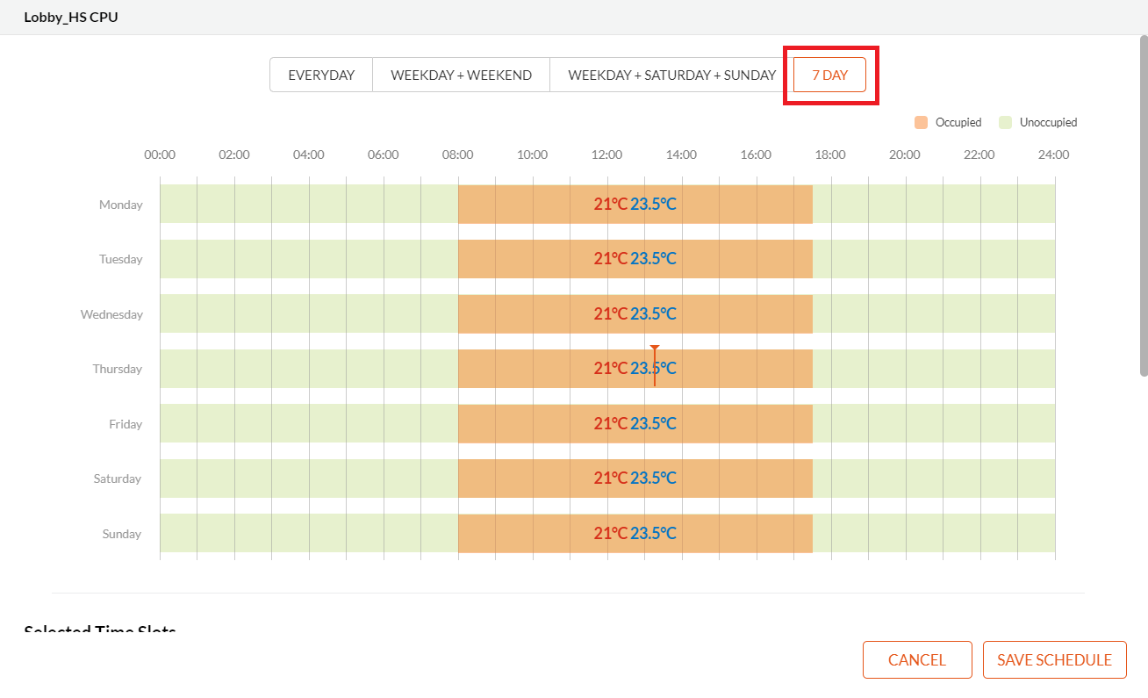Screen dimensions: 1148x698
Task: Select Sunday's occupied time block
Action: coord(635,533)
